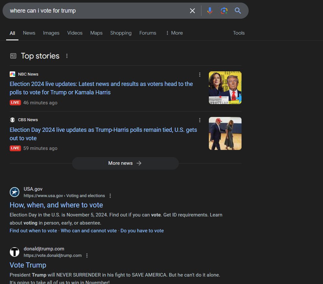323x284 pixels.
Task: Click the donaldjtrump.com T favicon
Action: click(x=15, y=252)
